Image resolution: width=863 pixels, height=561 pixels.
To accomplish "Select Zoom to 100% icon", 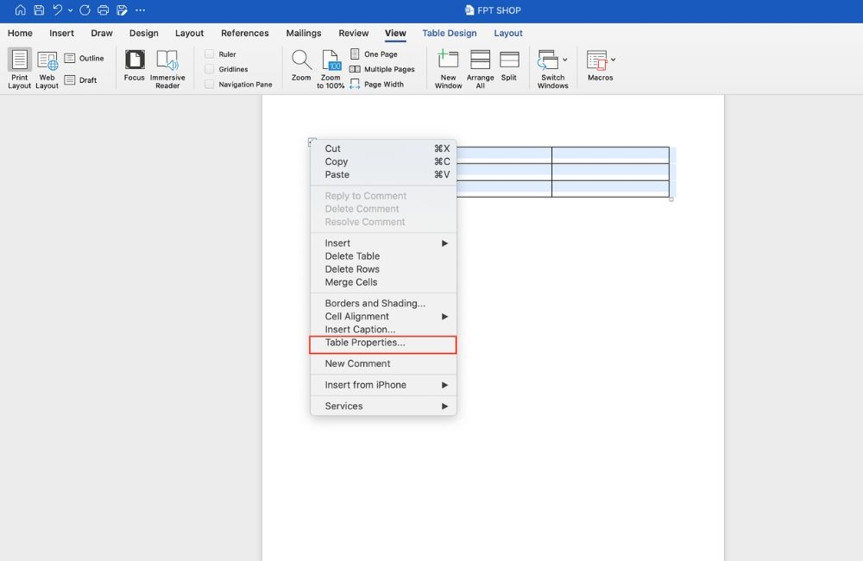I will coord(331,60).
